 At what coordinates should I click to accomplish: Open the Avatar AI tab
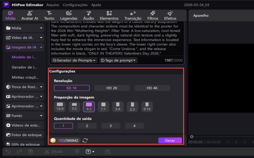point(30,15)
